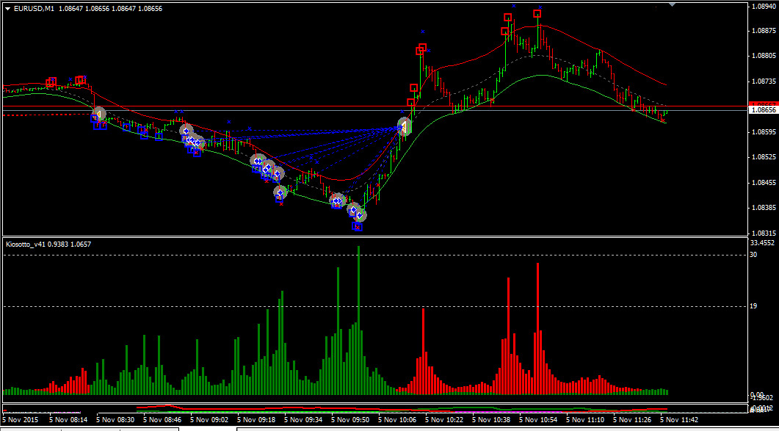Click the 5 Nov 11:10 time label
The width and height of the screenshot is (779, 431).
coord(584,419)
